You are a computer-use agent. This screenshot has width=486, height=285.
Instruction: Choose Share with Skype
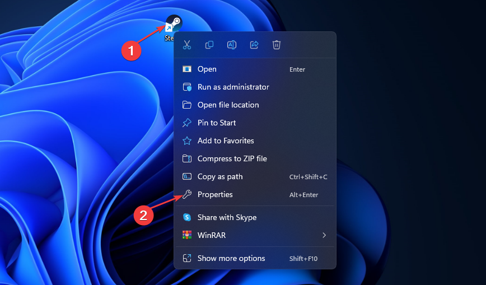255,217
